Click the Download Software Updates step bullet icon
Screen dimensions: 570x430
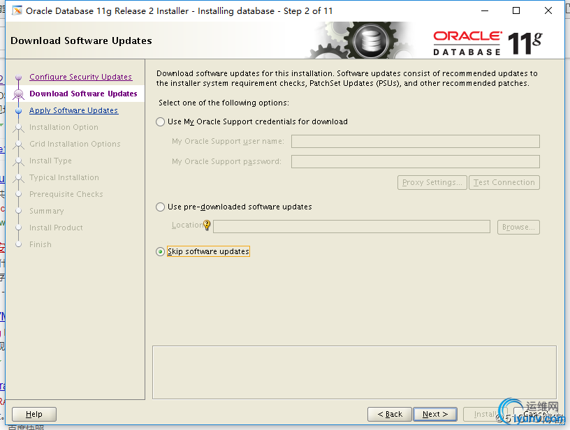coord(19,94)
